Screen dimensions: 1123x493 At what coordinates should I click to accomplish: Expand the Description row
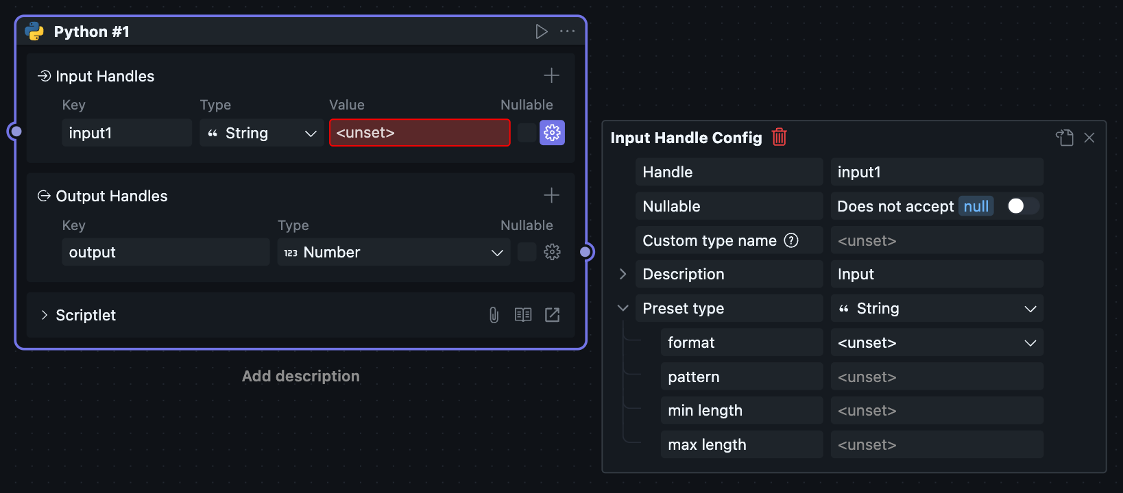(623, 274)
